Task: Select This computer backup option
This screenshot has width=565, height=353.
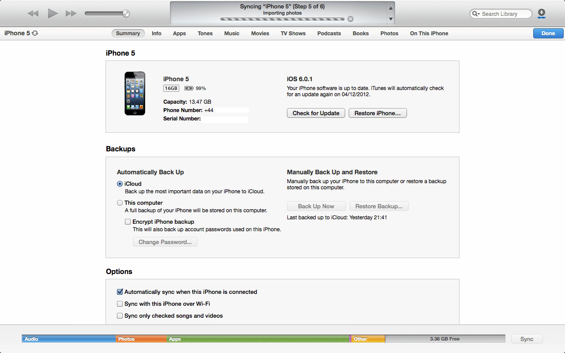Action: pos(120,203)
